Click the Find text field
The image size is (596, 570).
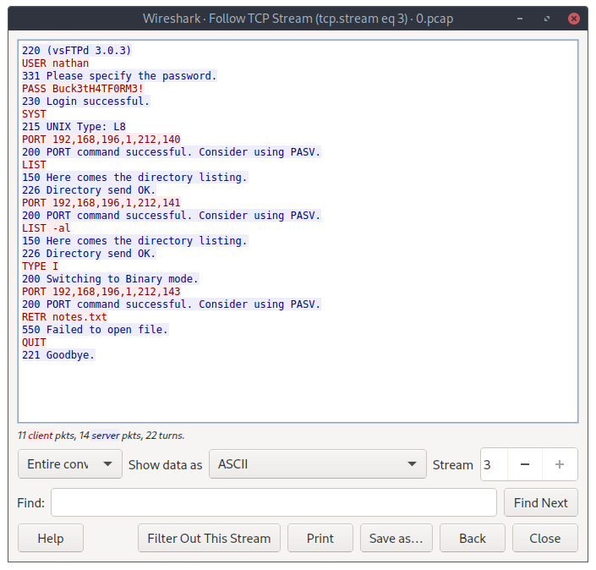pyautogui.click(x=274, y=502)
